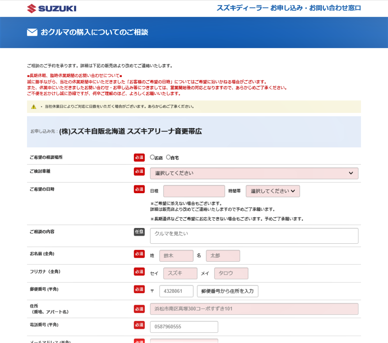Click the ご相談の内容 text area
The width and height of the screenshot is (388, 343).
coord(254,236)
